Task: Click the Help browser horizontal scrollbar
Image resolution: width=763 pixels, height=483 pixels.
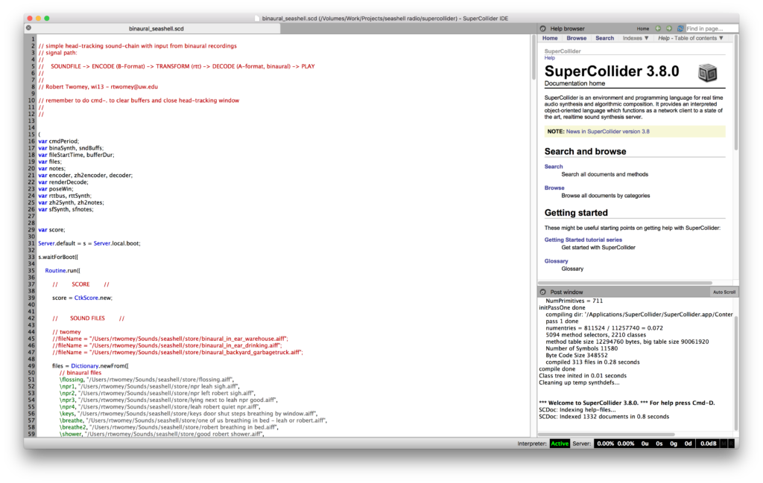Action: click(625, 283)
